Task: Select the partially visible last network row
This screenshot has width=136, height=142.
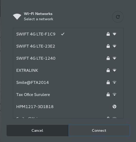Action: pyautogui.click(x=68, y=115)
